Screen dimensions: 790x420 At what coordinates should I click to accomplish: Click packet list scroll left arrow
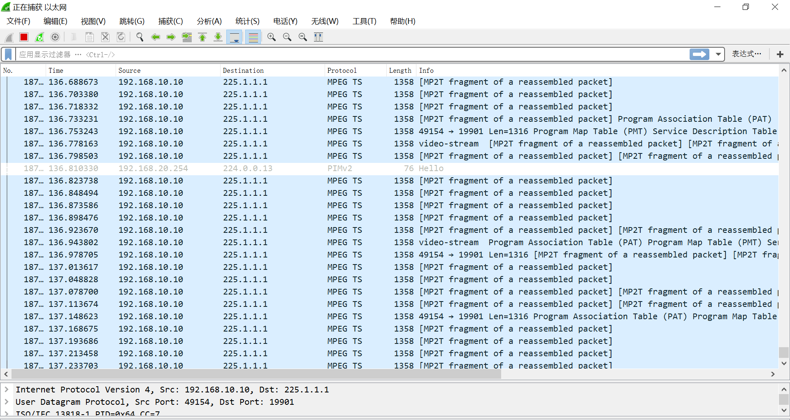(x=6, y=374)
